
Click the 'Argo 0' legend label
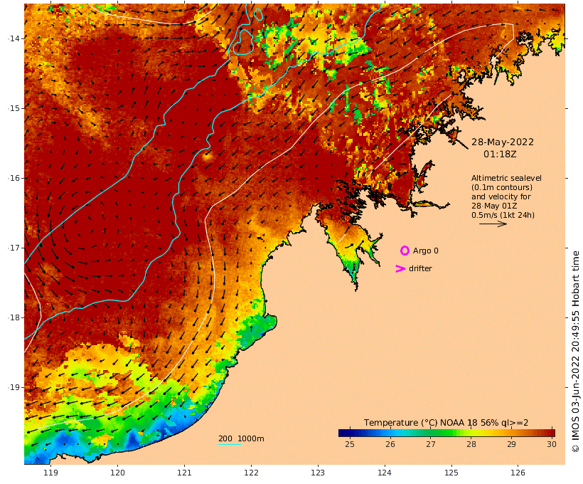pyautogui.click(x=425, y=251)
